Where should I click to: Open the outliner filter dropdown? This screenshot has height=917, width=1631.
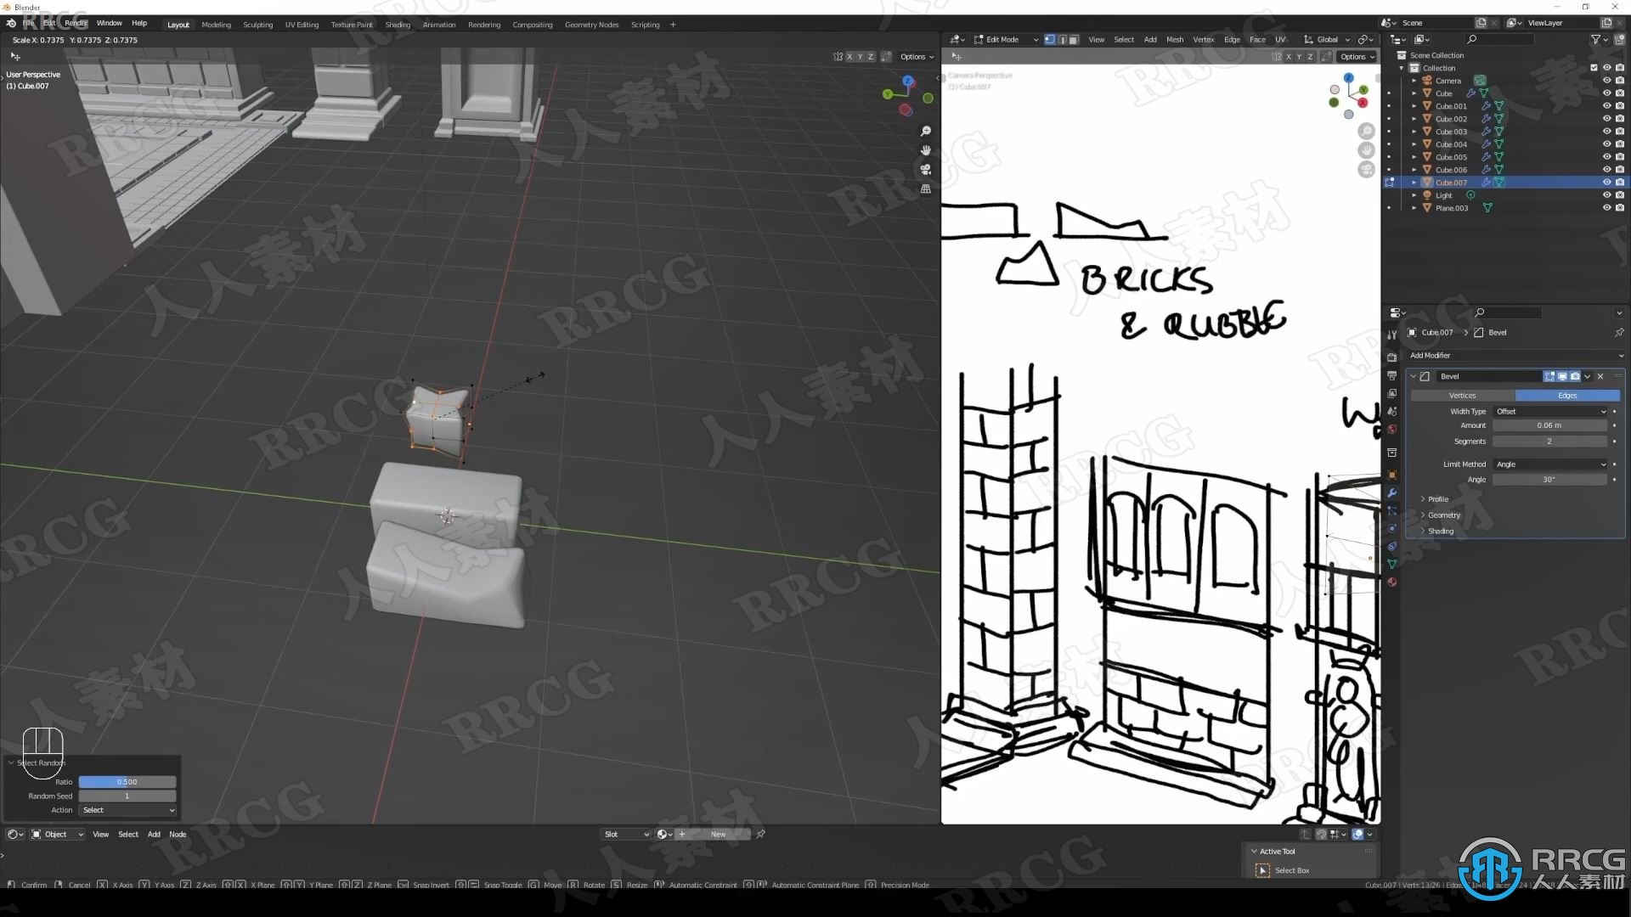tap(1599, 39)
